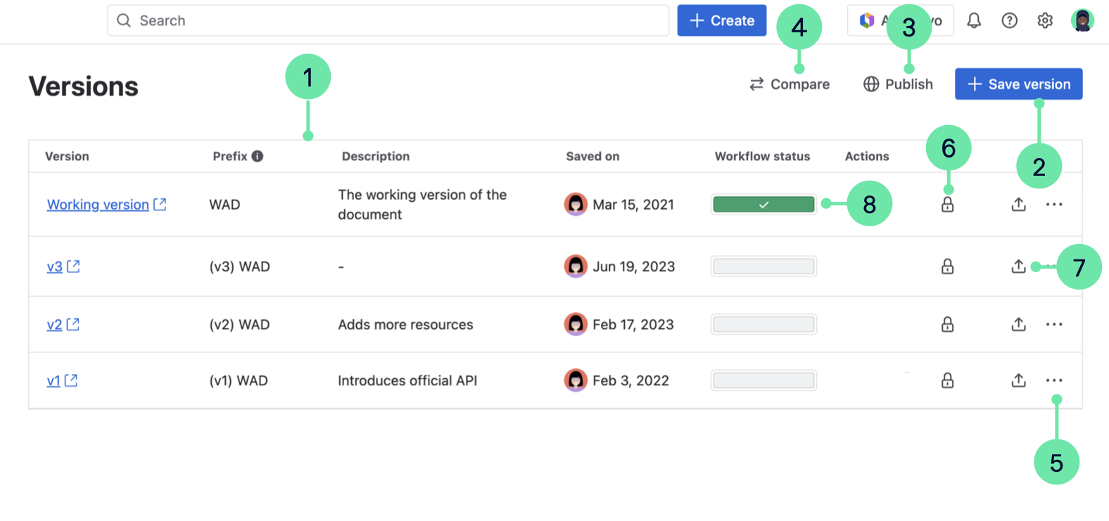Open notifications bell
The image size is (1109, 521).
[x=975, y=20]
